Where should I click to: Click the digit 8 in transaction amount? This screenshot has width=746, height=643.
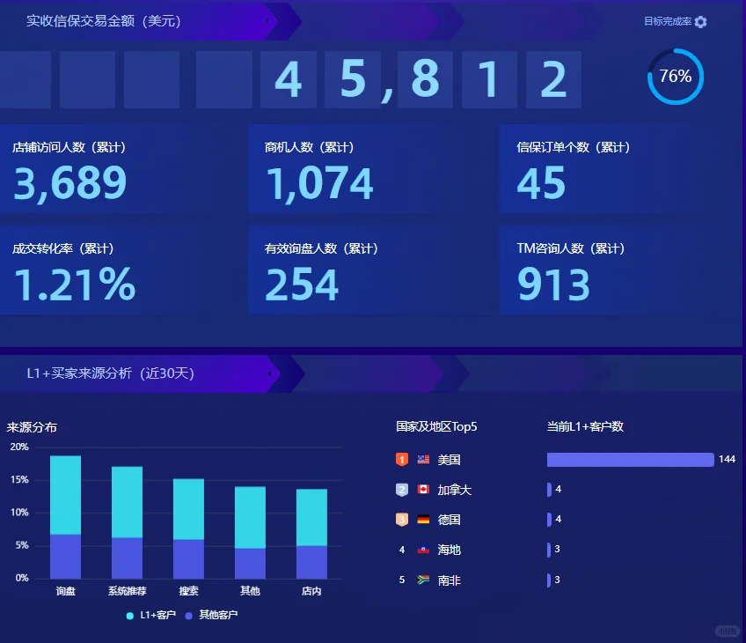click(425, 79)
